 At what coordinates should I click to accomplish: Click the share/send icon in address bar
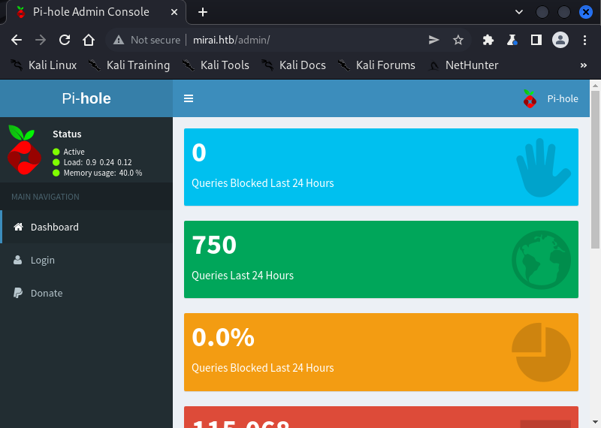point(434,40)
